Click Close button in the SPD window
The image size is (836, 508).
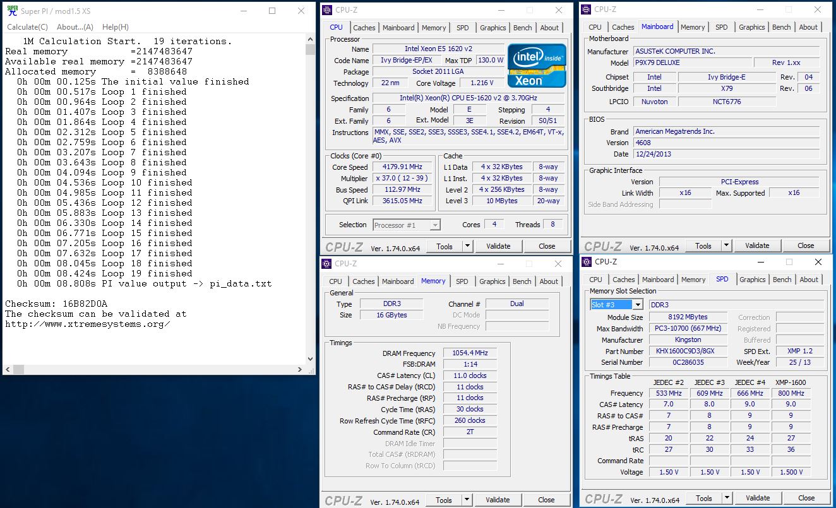806,498
